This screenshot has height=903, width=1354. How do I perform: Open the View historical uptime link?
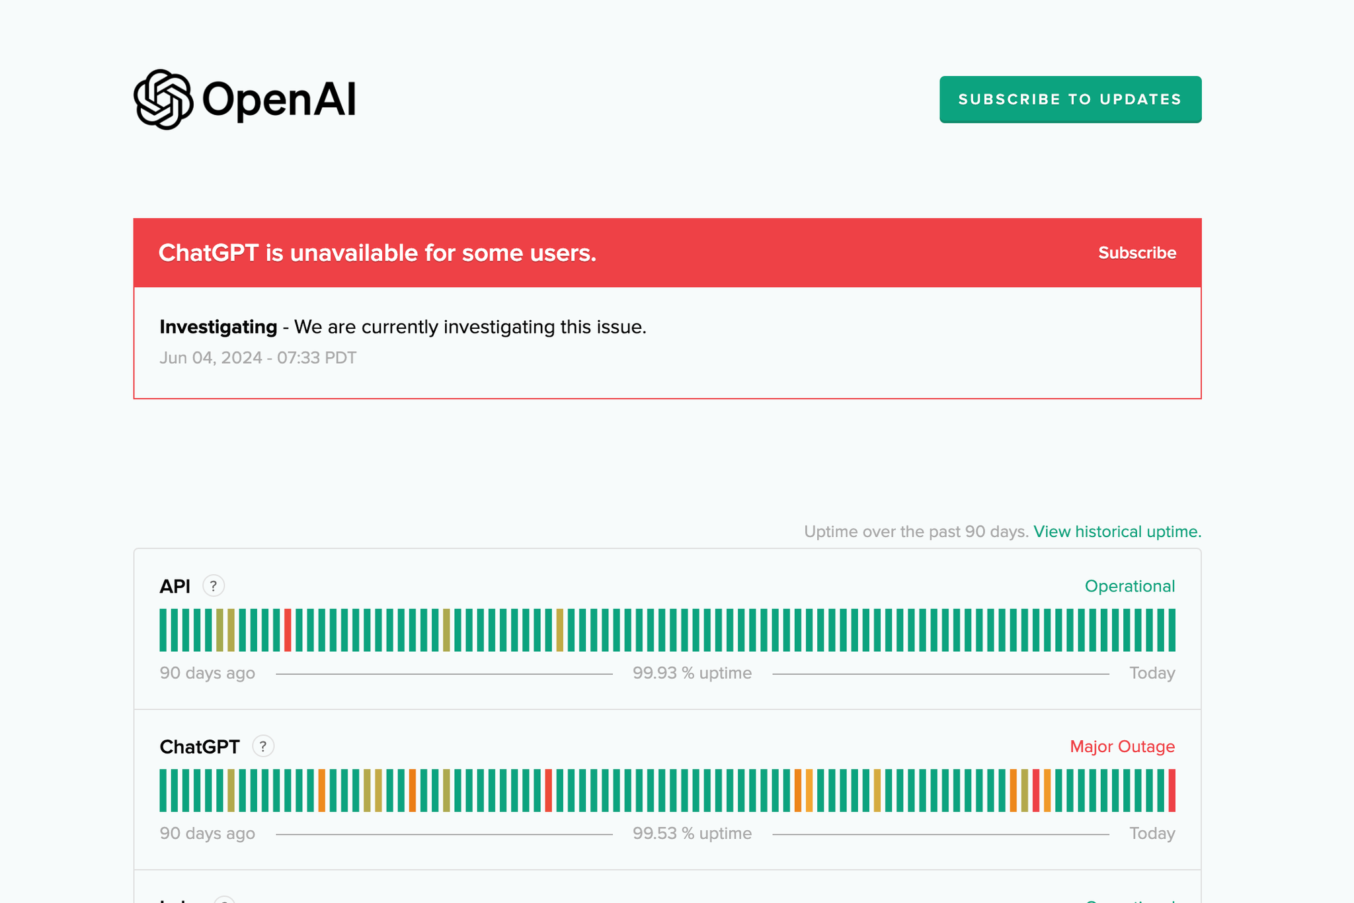pos(1117,532)
